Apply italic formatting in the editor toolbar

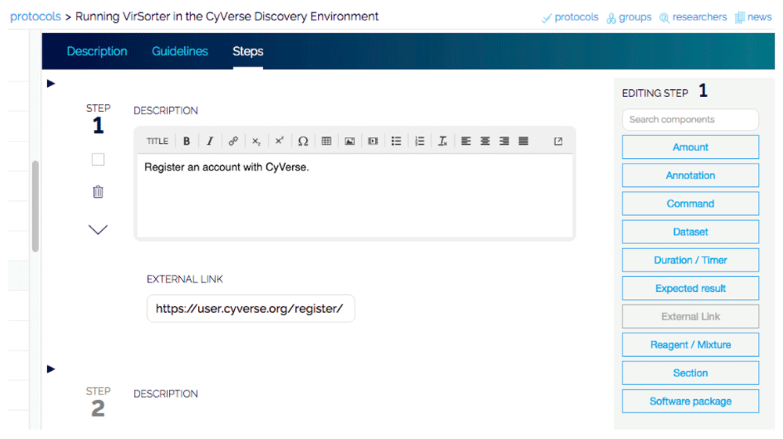(x=210, y=142)
